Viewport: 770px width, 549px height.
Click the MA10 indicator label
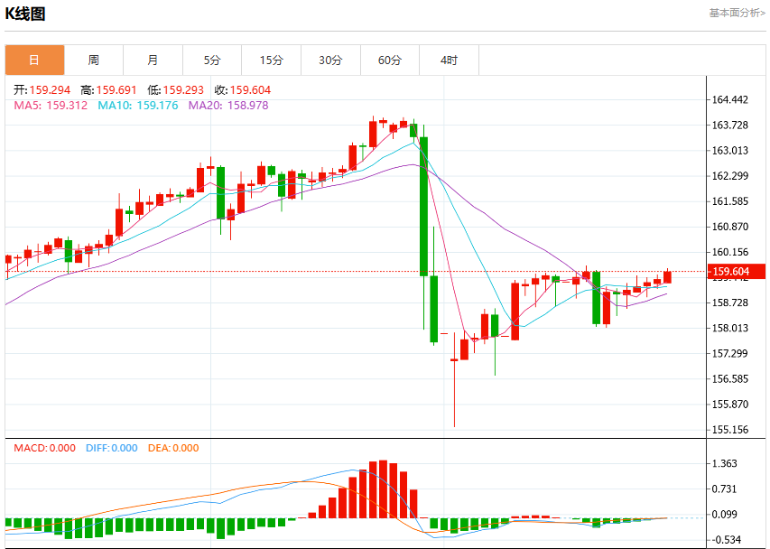point(138,106)
